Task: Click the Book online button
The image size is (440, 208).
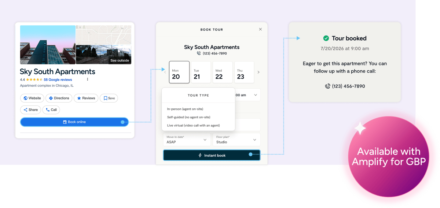Action: [x=74, y=122]
